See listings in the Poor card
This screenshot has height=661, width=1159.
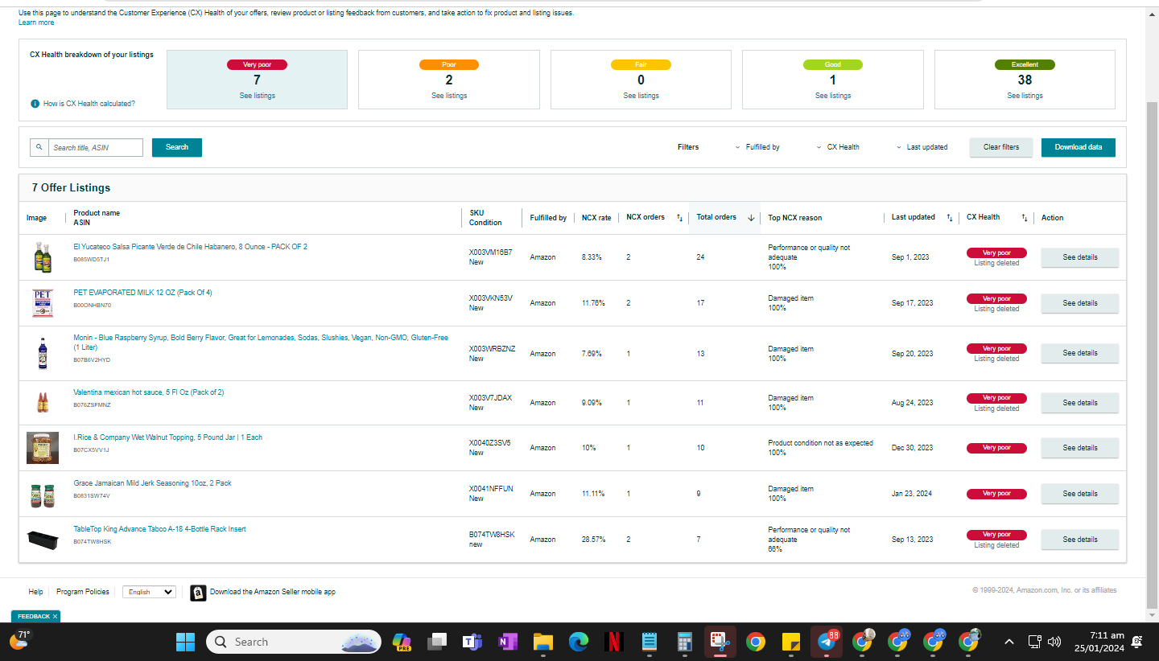449,96
